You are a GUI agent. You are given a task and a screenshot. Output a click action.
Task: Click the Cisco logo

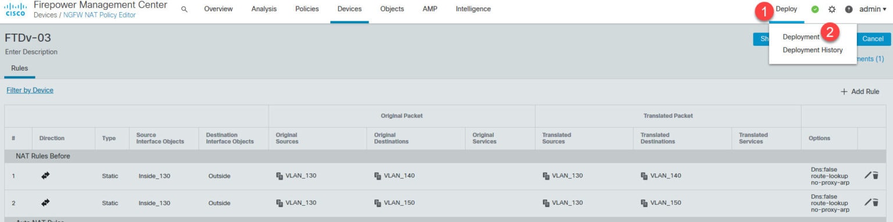15,10
